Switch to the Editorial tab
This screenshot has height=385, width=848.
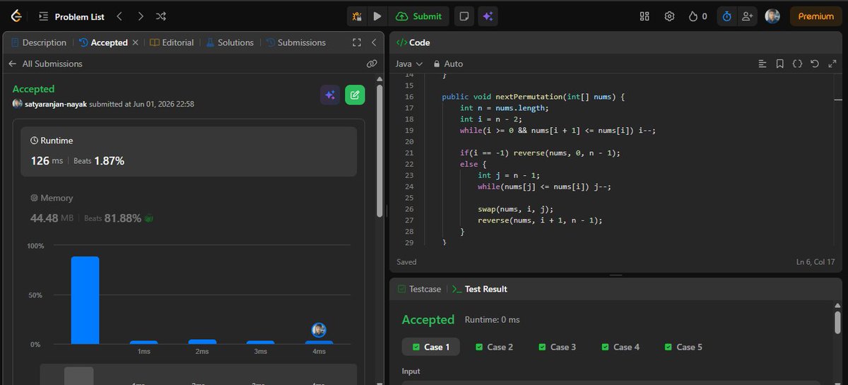[172, 42]
